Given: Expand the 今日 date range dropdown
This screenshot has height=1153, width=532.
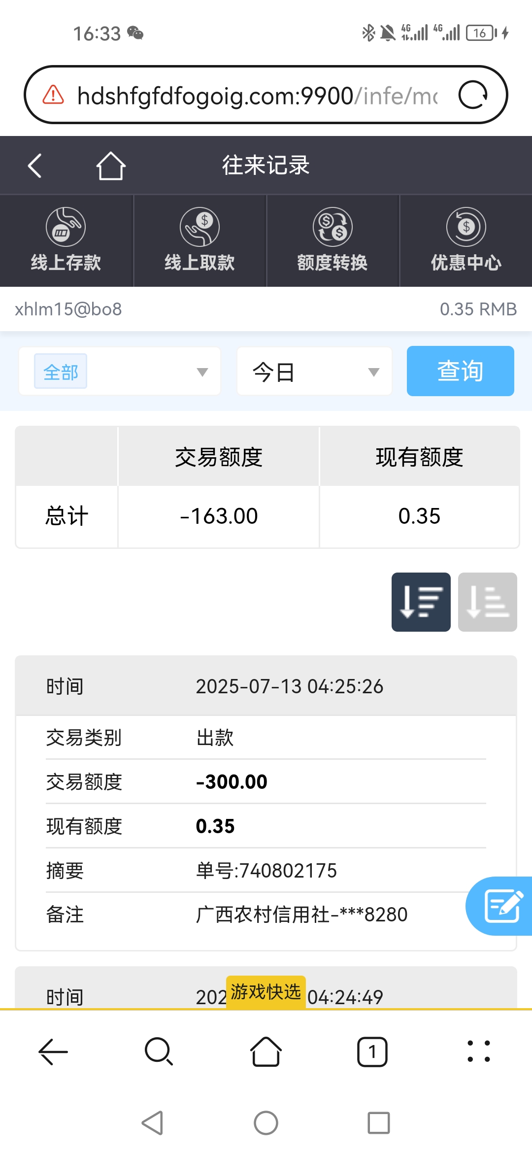Looking at the screenshot, I should [x=314, y=372].
